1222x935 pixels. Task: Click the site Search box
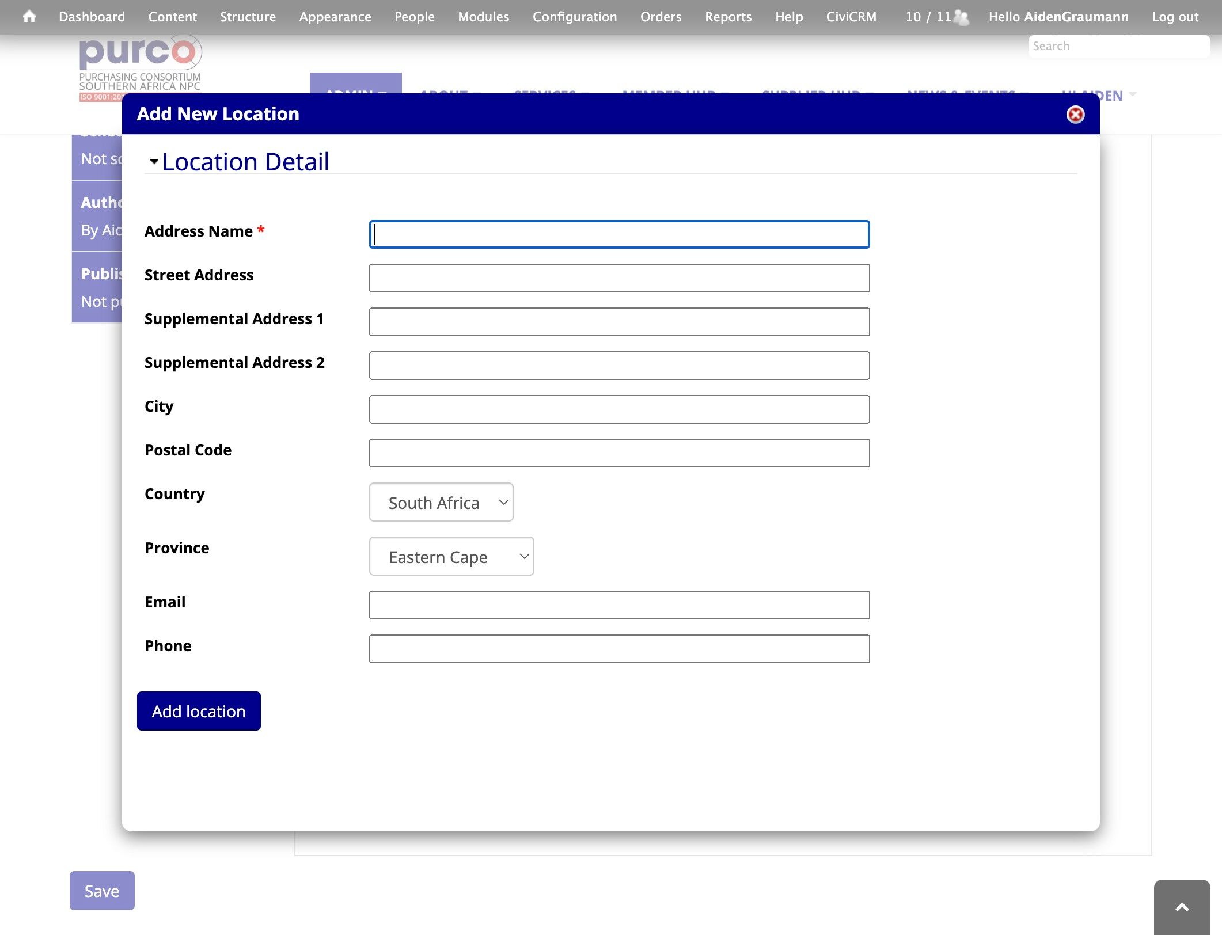[x=1119, y=46]
